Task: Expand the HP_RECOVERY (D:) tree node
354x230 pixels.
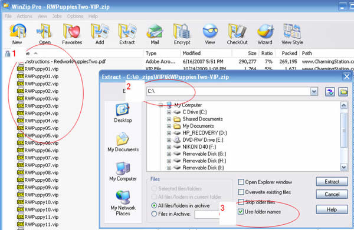Action: click(x=169, y=133)
